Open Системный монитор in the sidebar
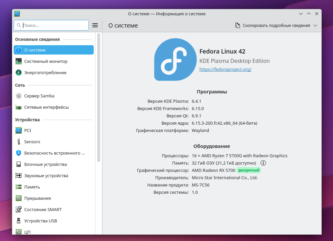Viewport: 333px width, 241px height. (54, 61)
